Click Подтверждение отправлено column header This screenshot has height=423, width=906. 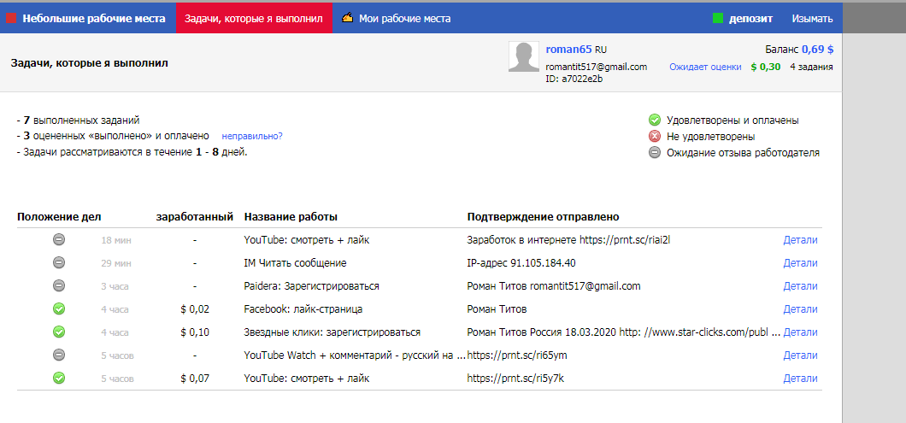pyautogui.click(x=543, y=217)
